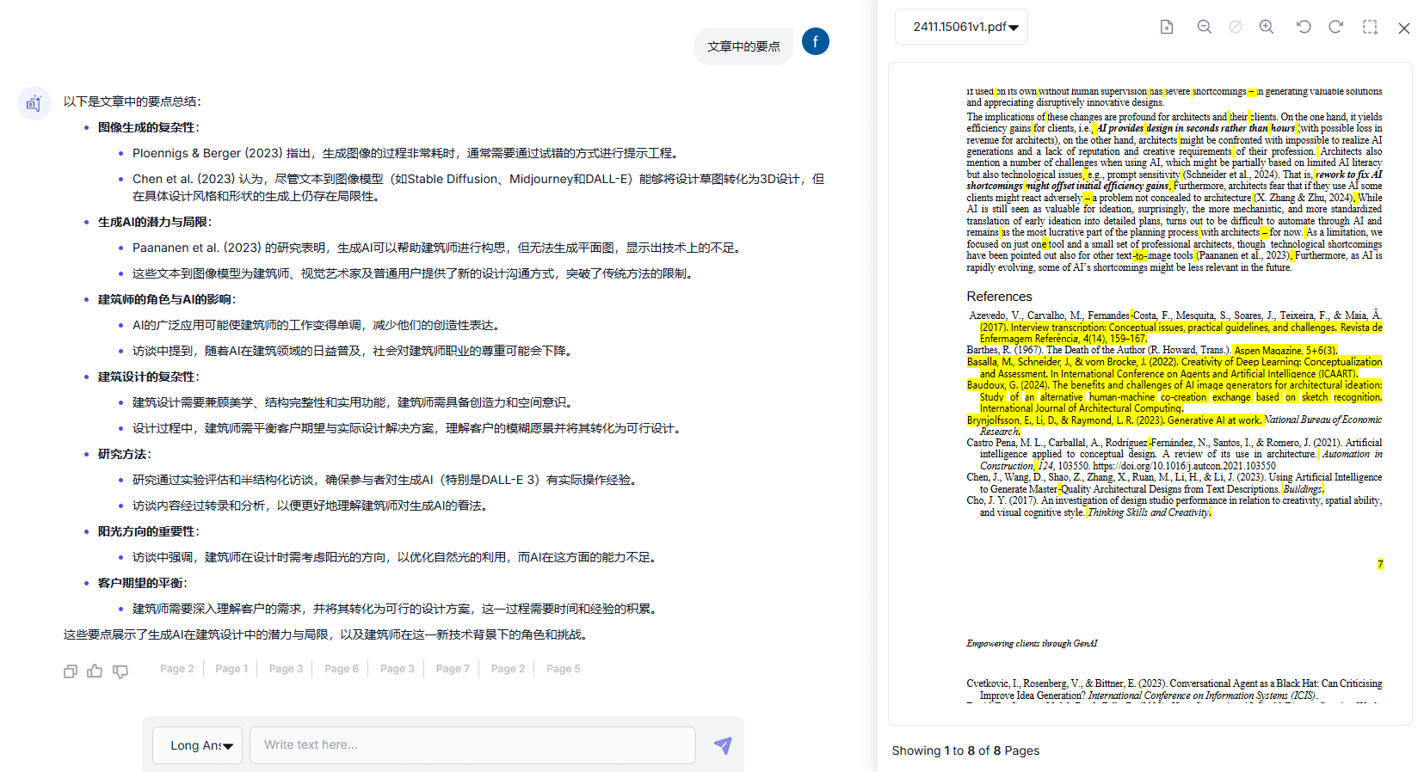
Task: Zoom out of the PDF viewer
Action: 1205,27
